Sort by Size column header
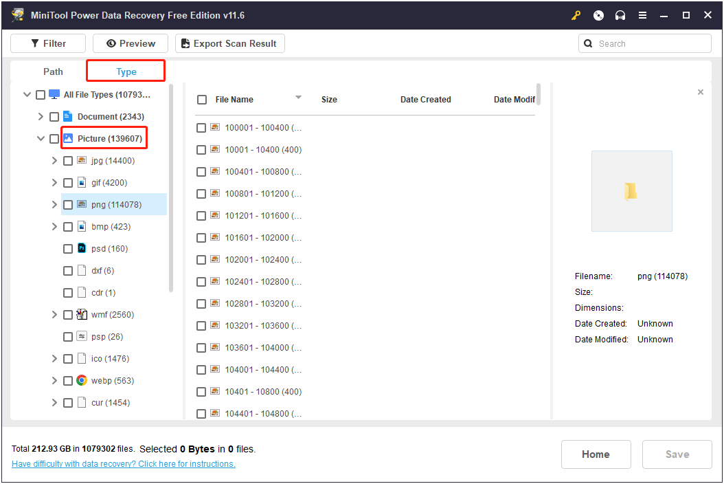724x484 pixels. click(x=329, y=100)
